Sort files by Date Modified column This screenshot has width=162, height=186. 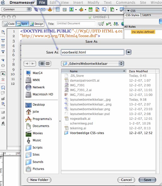pyautogui.click(x=141, y=71)
